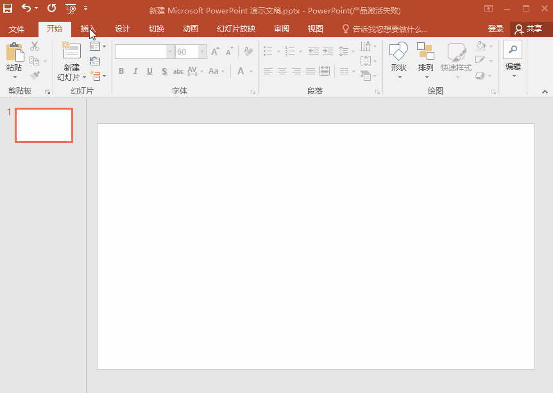The height and width of the screenshot is (393, 553).
Task: Select slide 1 thumbnail in the panel
Action: click(44, 125)
